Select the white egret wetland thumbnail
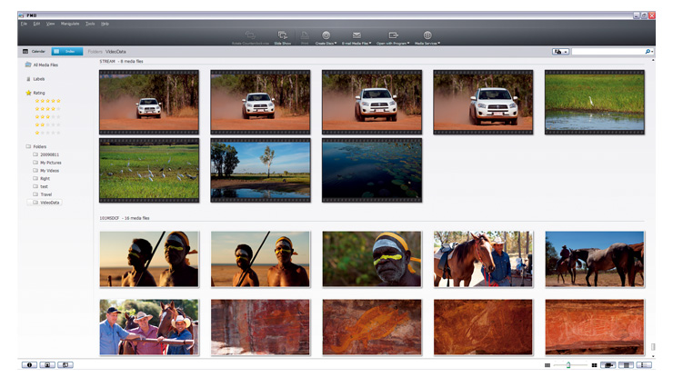Screen dimensions: 673x387 coord(594,101)
